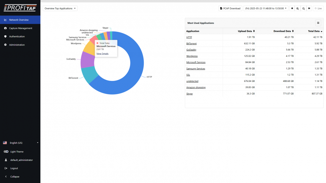The width and height of the screenshot is (326, 183).
Task: Open the Most Used Applications hamburger menu
Action: point(318,23)
